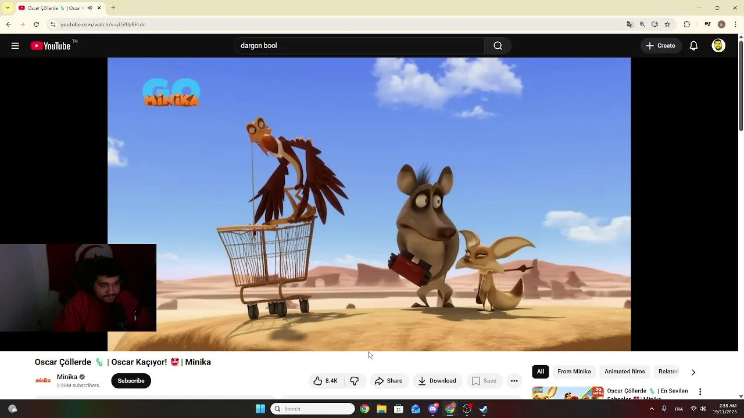744x418 pixels.
Task: Open Chrome three-dot menu
Action: 736,24
